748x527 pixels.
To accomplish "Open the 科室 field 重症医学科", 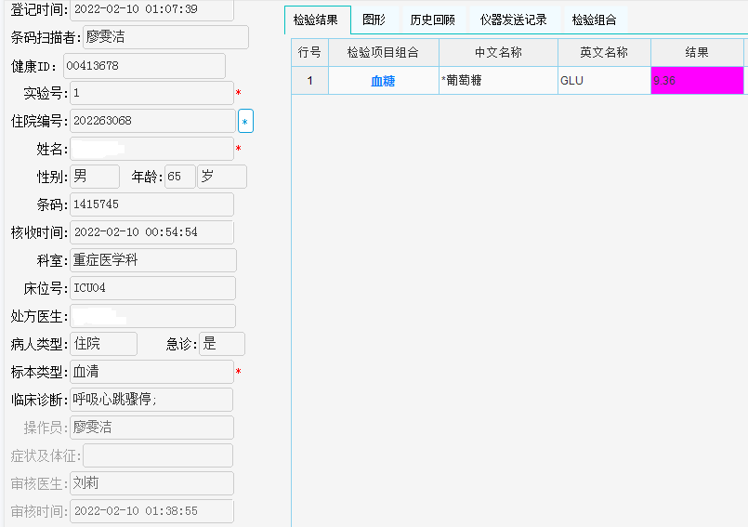I will tap(153, 260).
